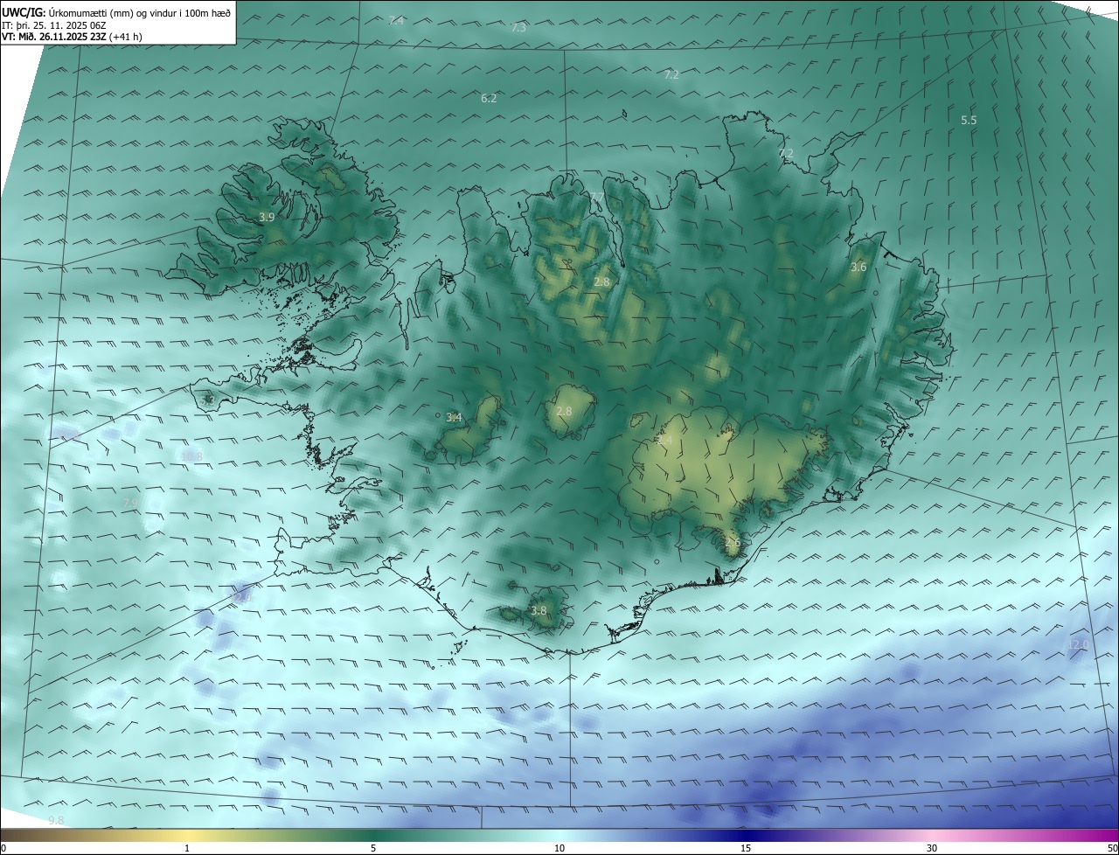1119x855 pixels.
Task: Click the 'VT: Mið. 26.11.2025 23Z (+41 h)' line
Action: (72, 37)
